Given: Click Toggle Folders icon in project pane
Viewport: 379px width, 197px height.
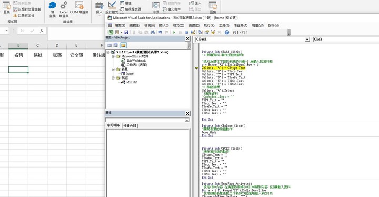Looking at the screenshot, I should 123,45.
